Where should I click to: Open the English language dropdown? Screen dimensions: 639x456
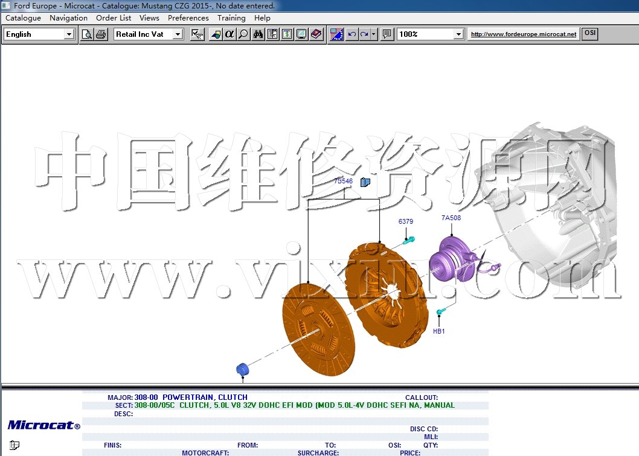pos(69,34)
